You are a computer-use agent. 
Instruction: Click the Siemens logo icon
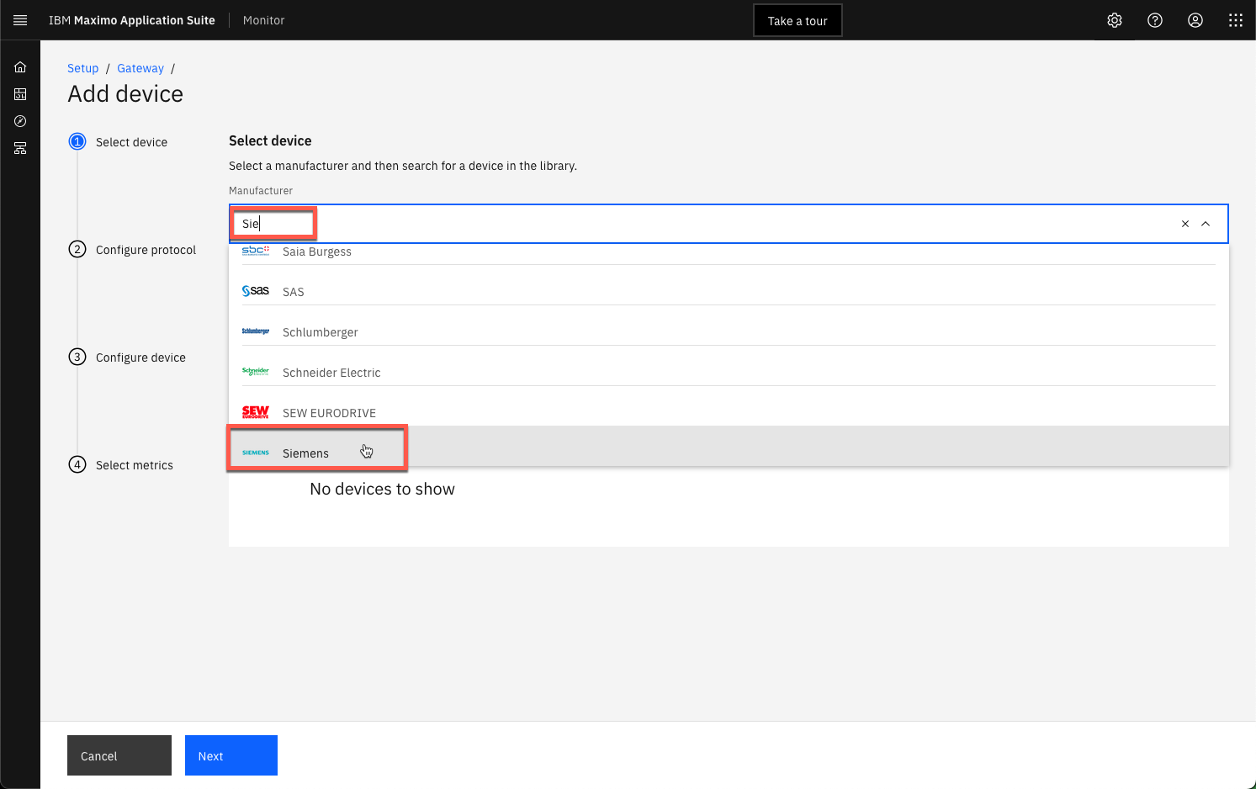pos(256,453)
